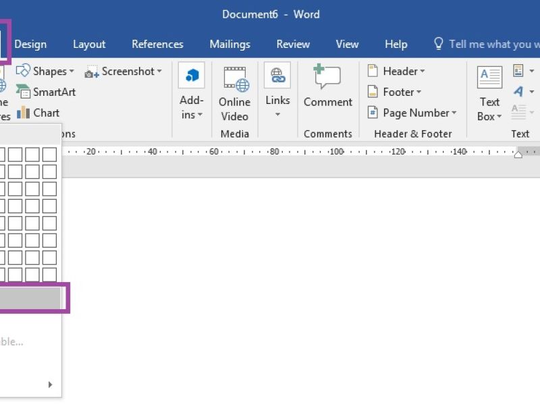The image size is (540, 405).
Task: Open the View tab
Action: tap(347, 44)
